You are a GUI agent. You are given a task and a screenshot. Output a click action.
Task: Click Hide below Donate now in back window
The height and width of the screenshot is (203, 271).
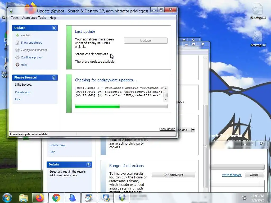(x=52, y=152)
